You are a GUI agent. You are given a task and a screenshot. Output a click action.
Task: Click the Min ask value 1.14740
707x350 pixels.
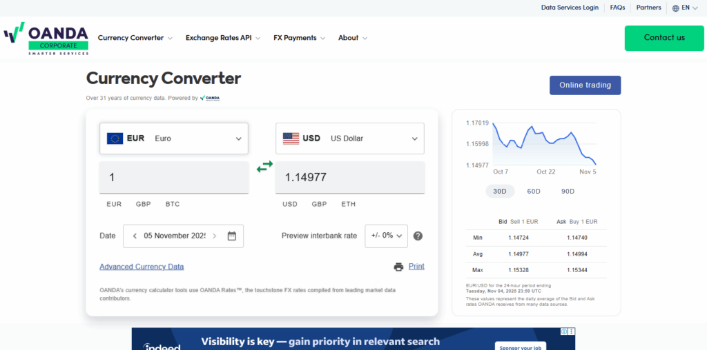pyautogui.click(x=577, y=238)
